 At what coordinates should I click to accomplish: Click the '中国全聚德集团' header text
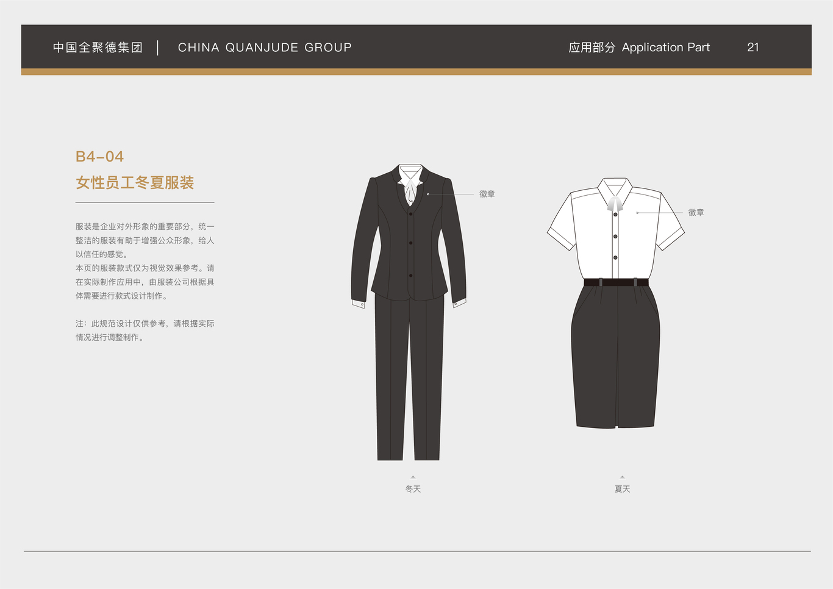tap(98, 48)
